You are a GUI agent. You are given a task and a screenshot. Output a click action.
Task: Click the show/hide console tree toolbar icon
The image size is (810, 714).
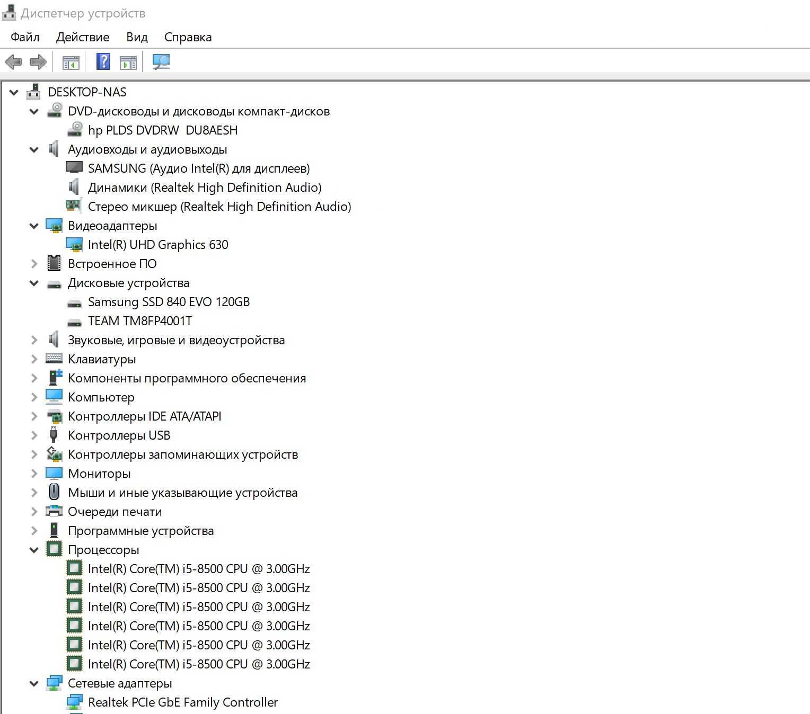point(71,63)
